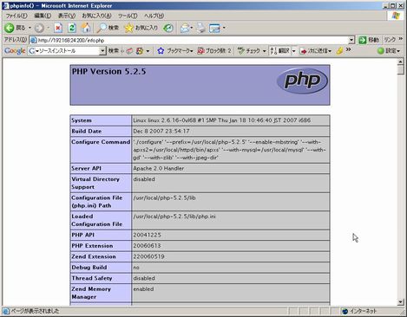Viewport: 407px width, 317px height.
Task: Click the 'Thread Safety' row label
Action: (92, 278)
